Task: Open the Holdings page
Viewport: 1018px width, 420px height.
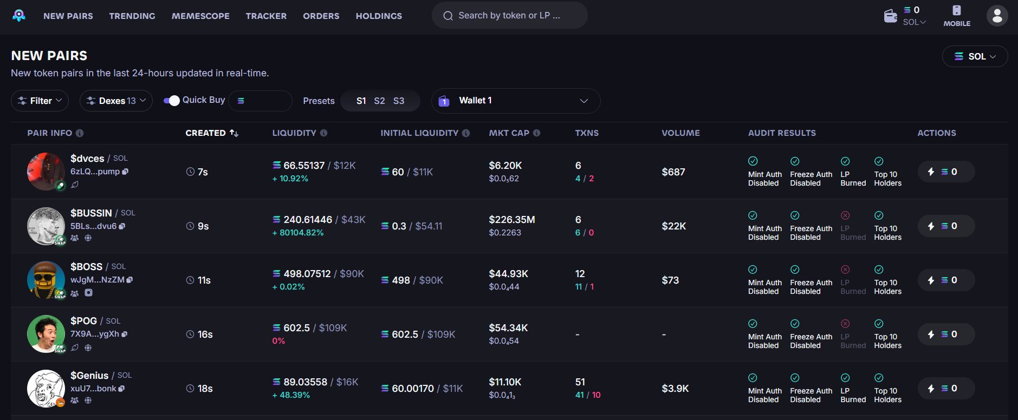Action: 379,16
